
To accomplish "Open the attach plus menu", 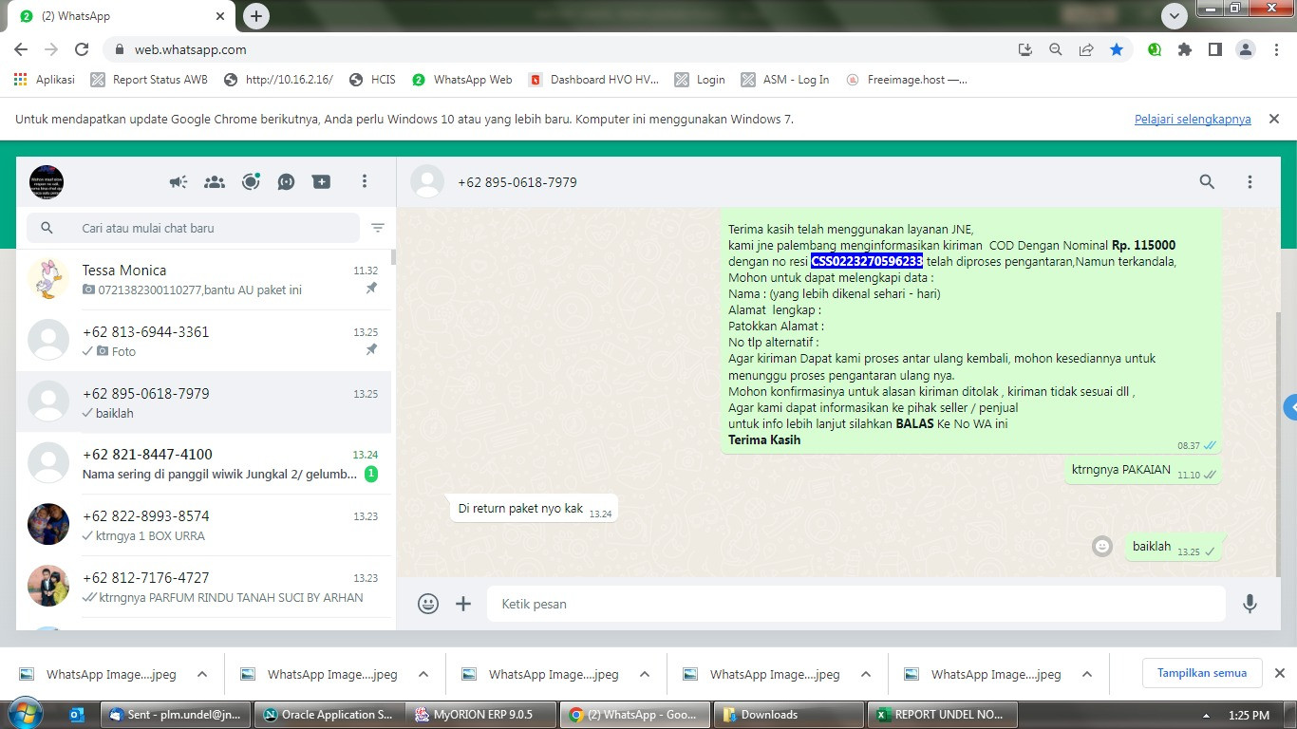I will point(463,604).
